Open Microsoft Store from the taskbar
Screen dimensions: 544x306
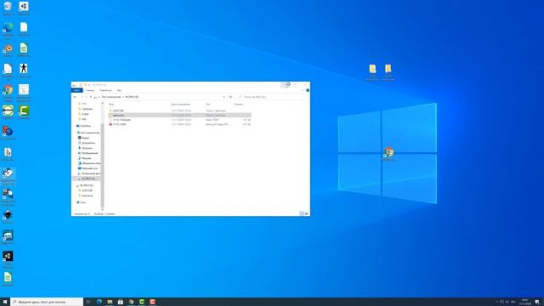pyautogui.click(x=121, y=302)
